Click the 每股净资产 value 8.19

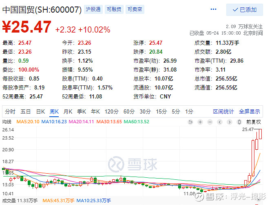[39, 87]
